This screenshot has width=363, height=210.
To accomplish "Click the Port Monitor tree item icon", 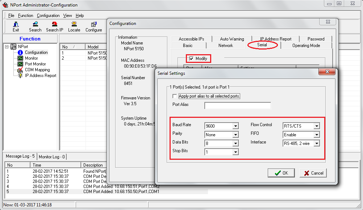I will (20, 64).
